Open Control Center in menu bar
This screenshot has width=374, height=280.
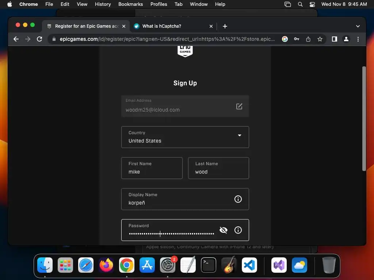(312, 4)
